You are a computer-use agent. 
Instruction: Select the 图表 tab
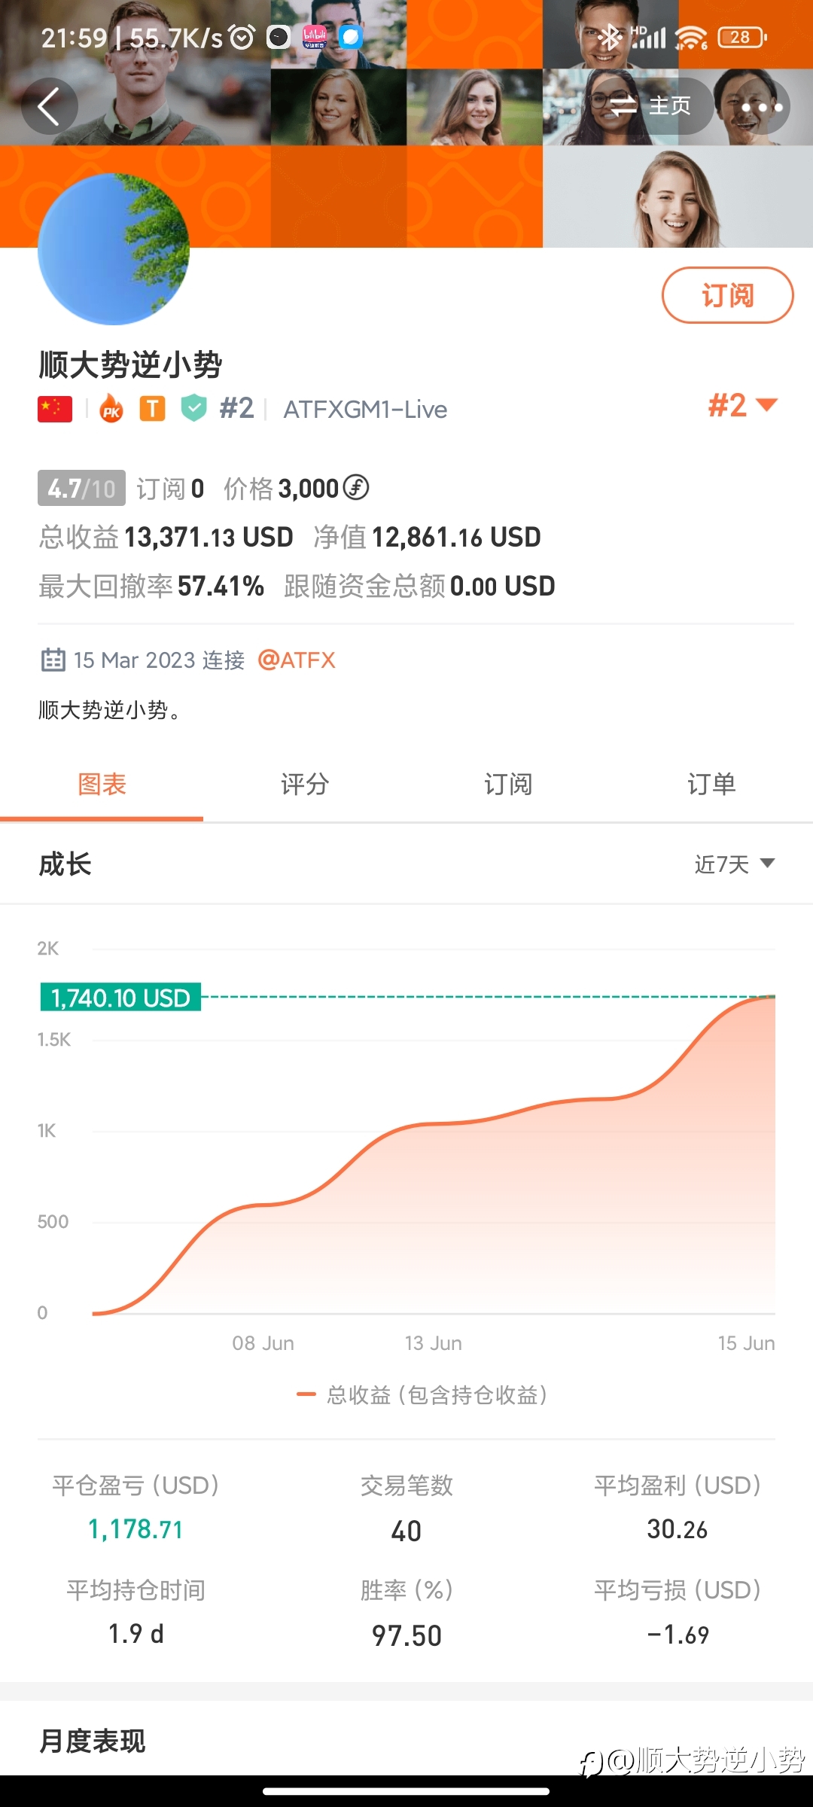click(x=102, y=784)
